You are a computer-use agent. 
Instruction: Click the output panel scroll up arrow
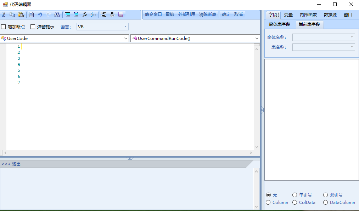coord(257,171)
